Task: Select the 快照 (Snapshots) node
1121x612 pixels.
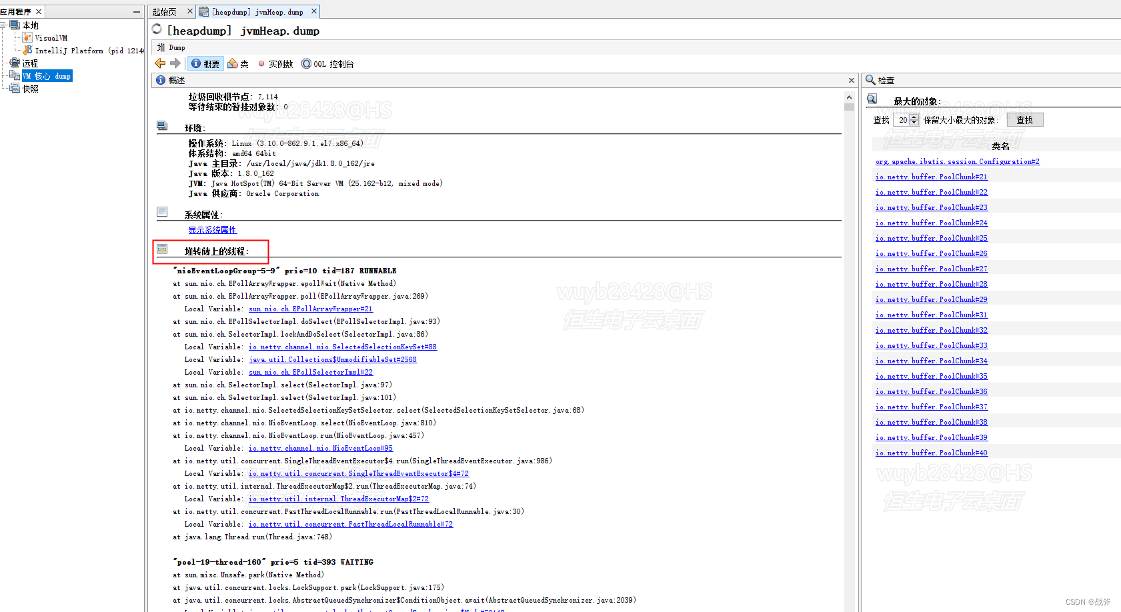Action: click(29, 88)
